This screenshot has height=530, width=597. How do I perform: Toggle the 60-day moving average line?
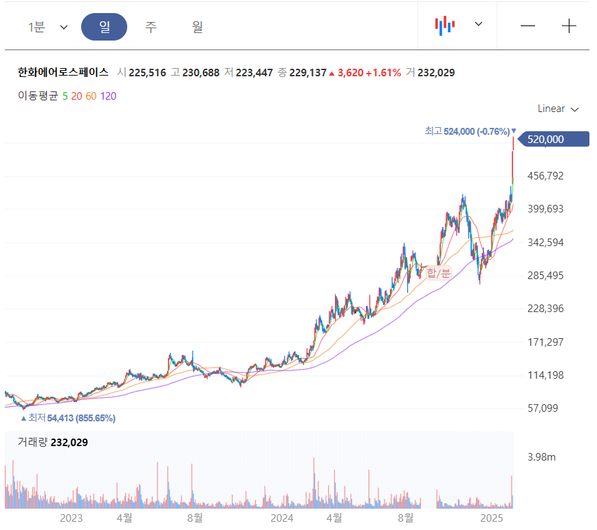tap(91, 96)
